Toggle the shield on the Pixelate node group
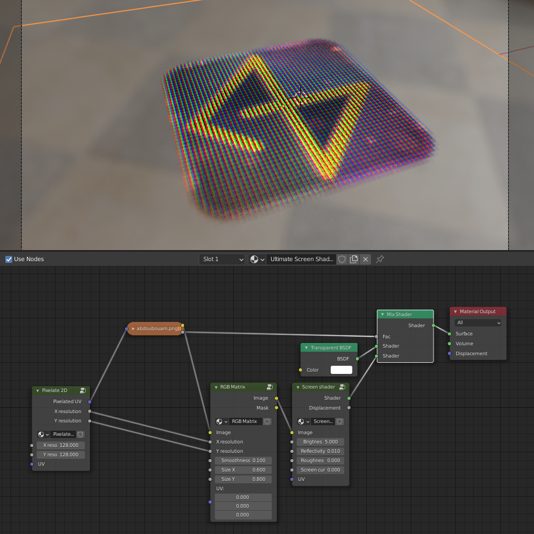Screen dimensions: 534x534 [x=81, y=434]
